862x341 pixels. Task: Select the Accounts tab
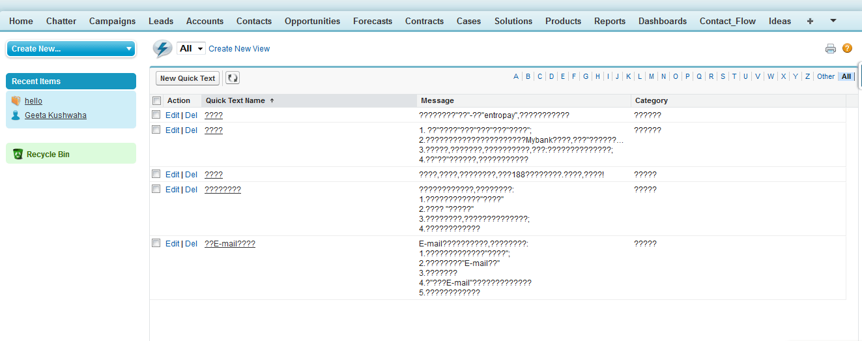click(205, 21)
